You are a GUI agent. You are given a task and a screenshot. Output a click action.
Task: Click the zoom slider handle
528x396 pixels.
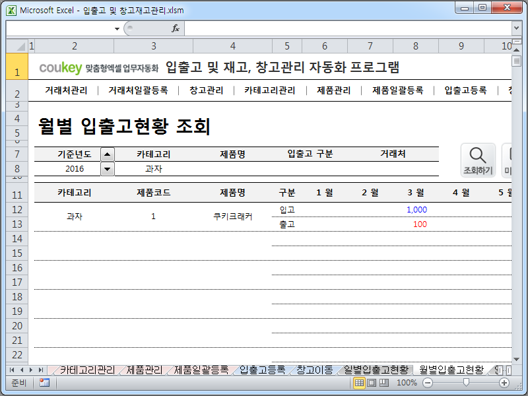(466, 383)
